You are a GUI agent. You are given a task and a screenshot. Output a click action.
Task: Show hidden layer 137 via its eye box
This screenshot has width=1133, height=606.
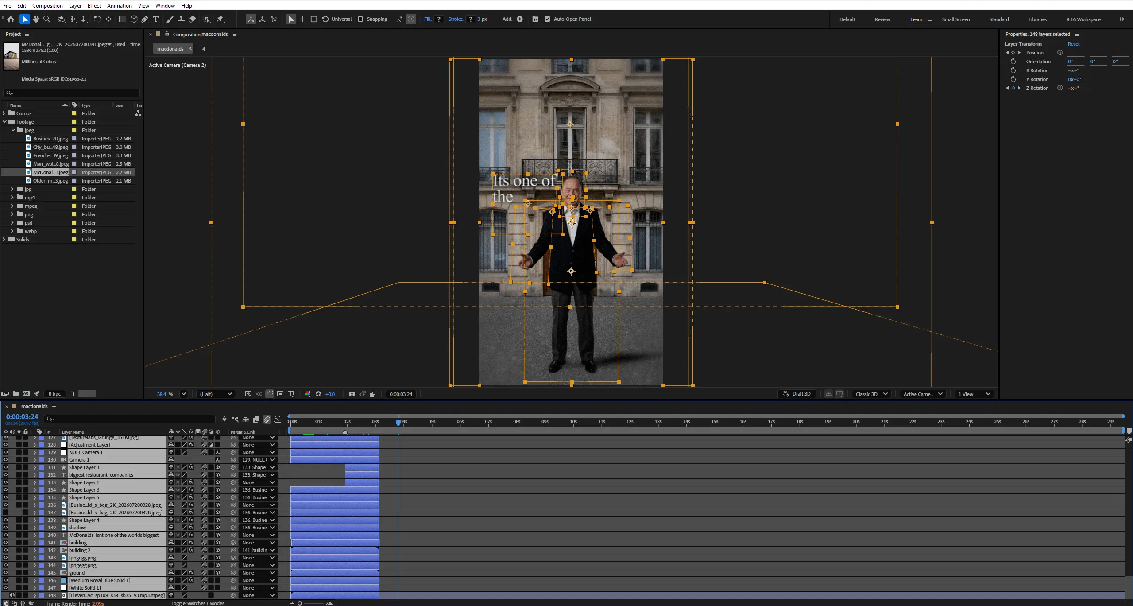(x=5, y=513)
